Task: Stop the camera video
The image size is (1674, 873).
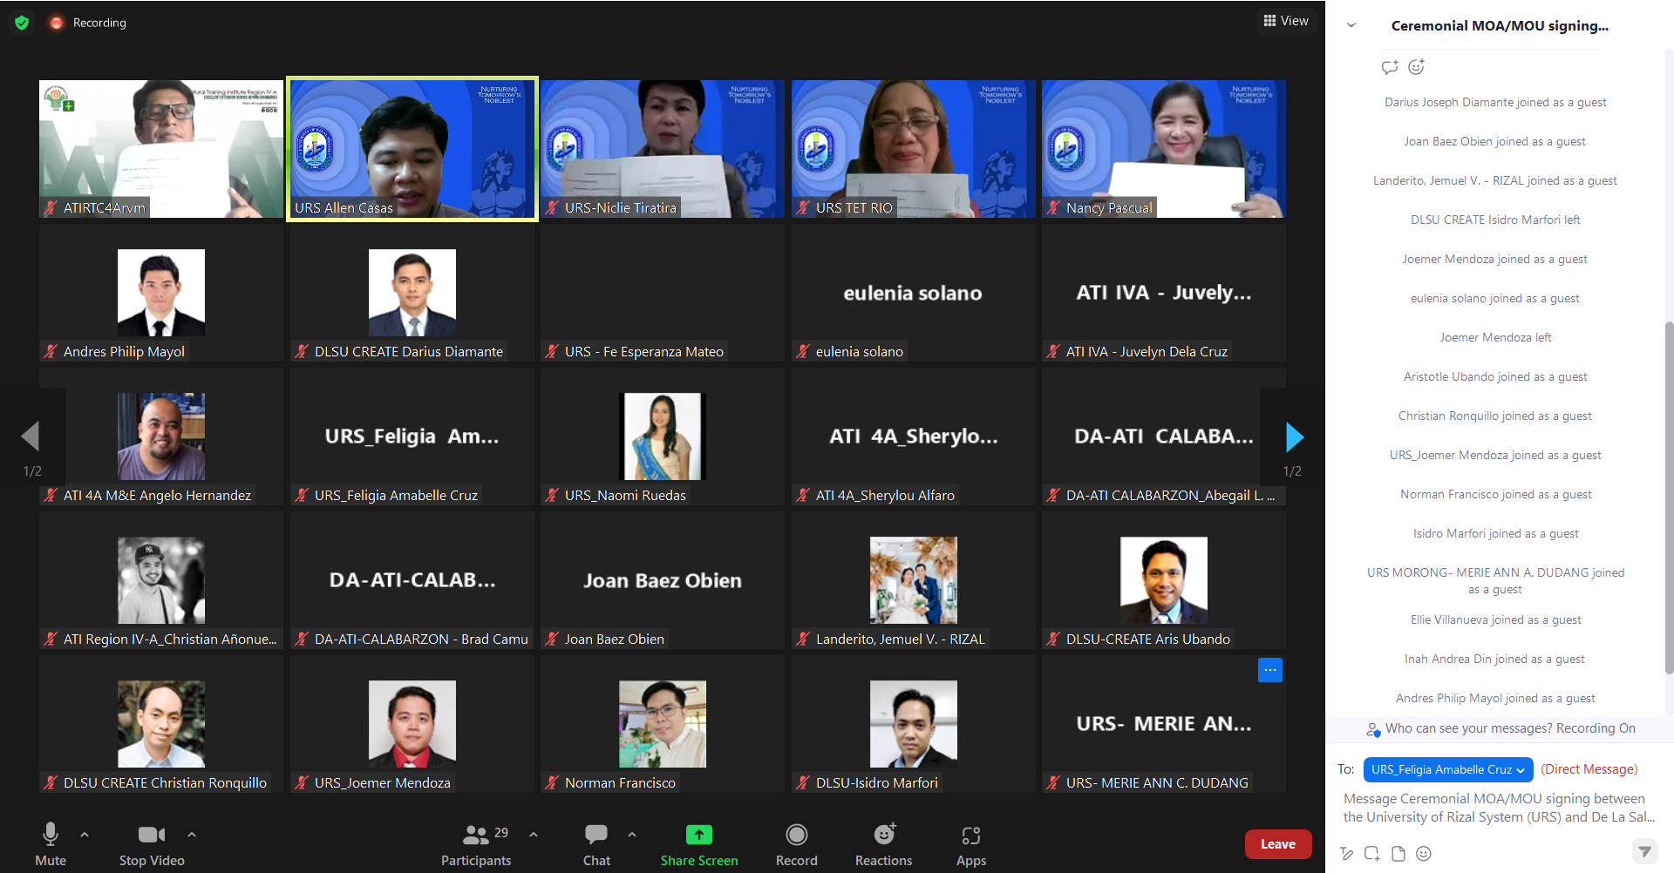Action: [x=152, y=844]
